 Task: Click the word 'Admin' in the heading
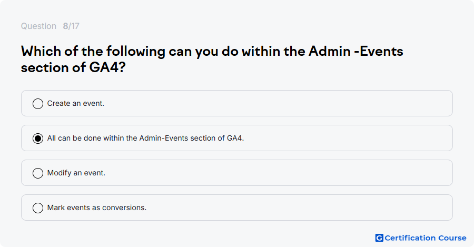coord(330,51)
